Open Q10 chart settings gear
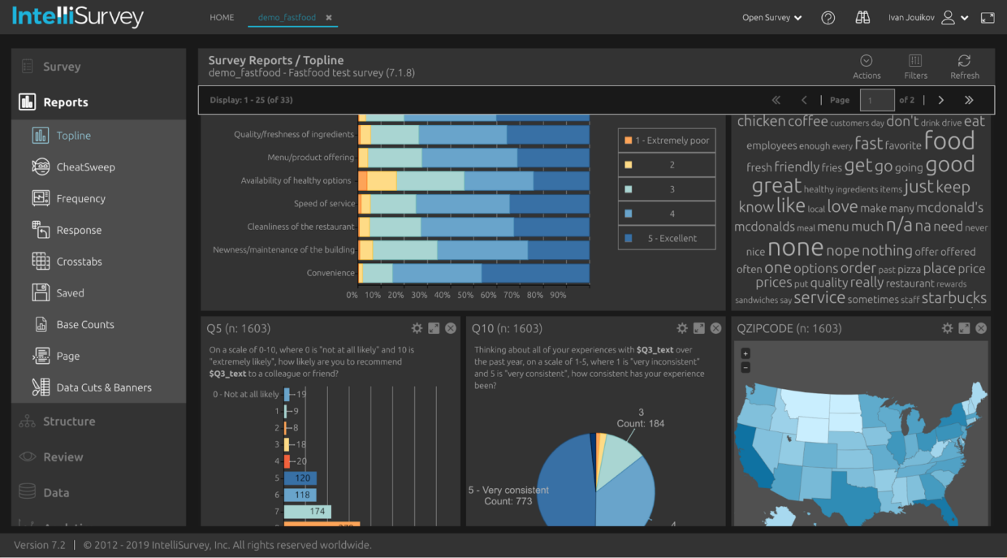The image size is (1007, 558). pos(682,328)
